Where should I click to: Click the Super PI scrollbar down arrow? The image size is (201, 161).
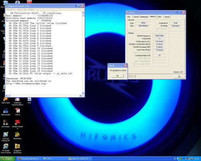(x=83, y=93)
